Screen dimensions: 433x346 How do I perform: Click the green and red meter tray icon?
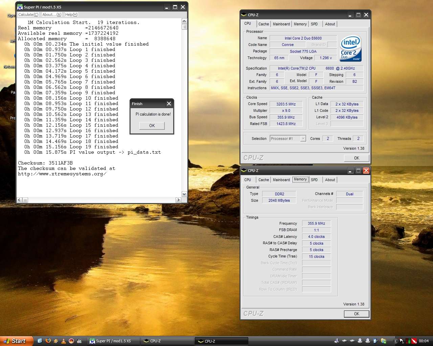408,341
